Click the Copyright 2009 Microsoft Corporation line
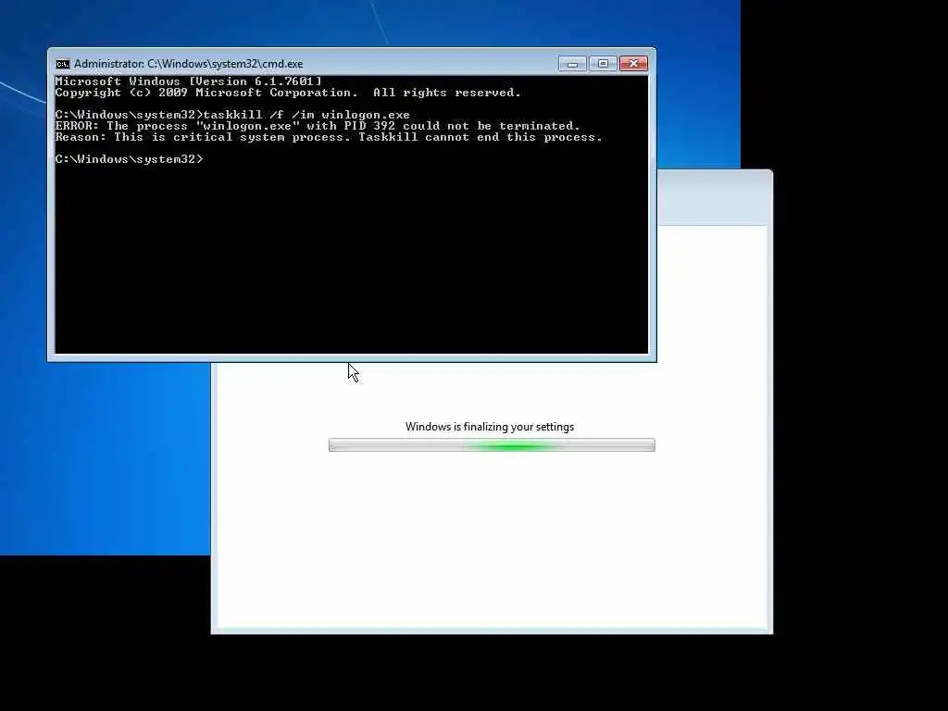Screen dimensions: 948x711 (x=288, y=93)
